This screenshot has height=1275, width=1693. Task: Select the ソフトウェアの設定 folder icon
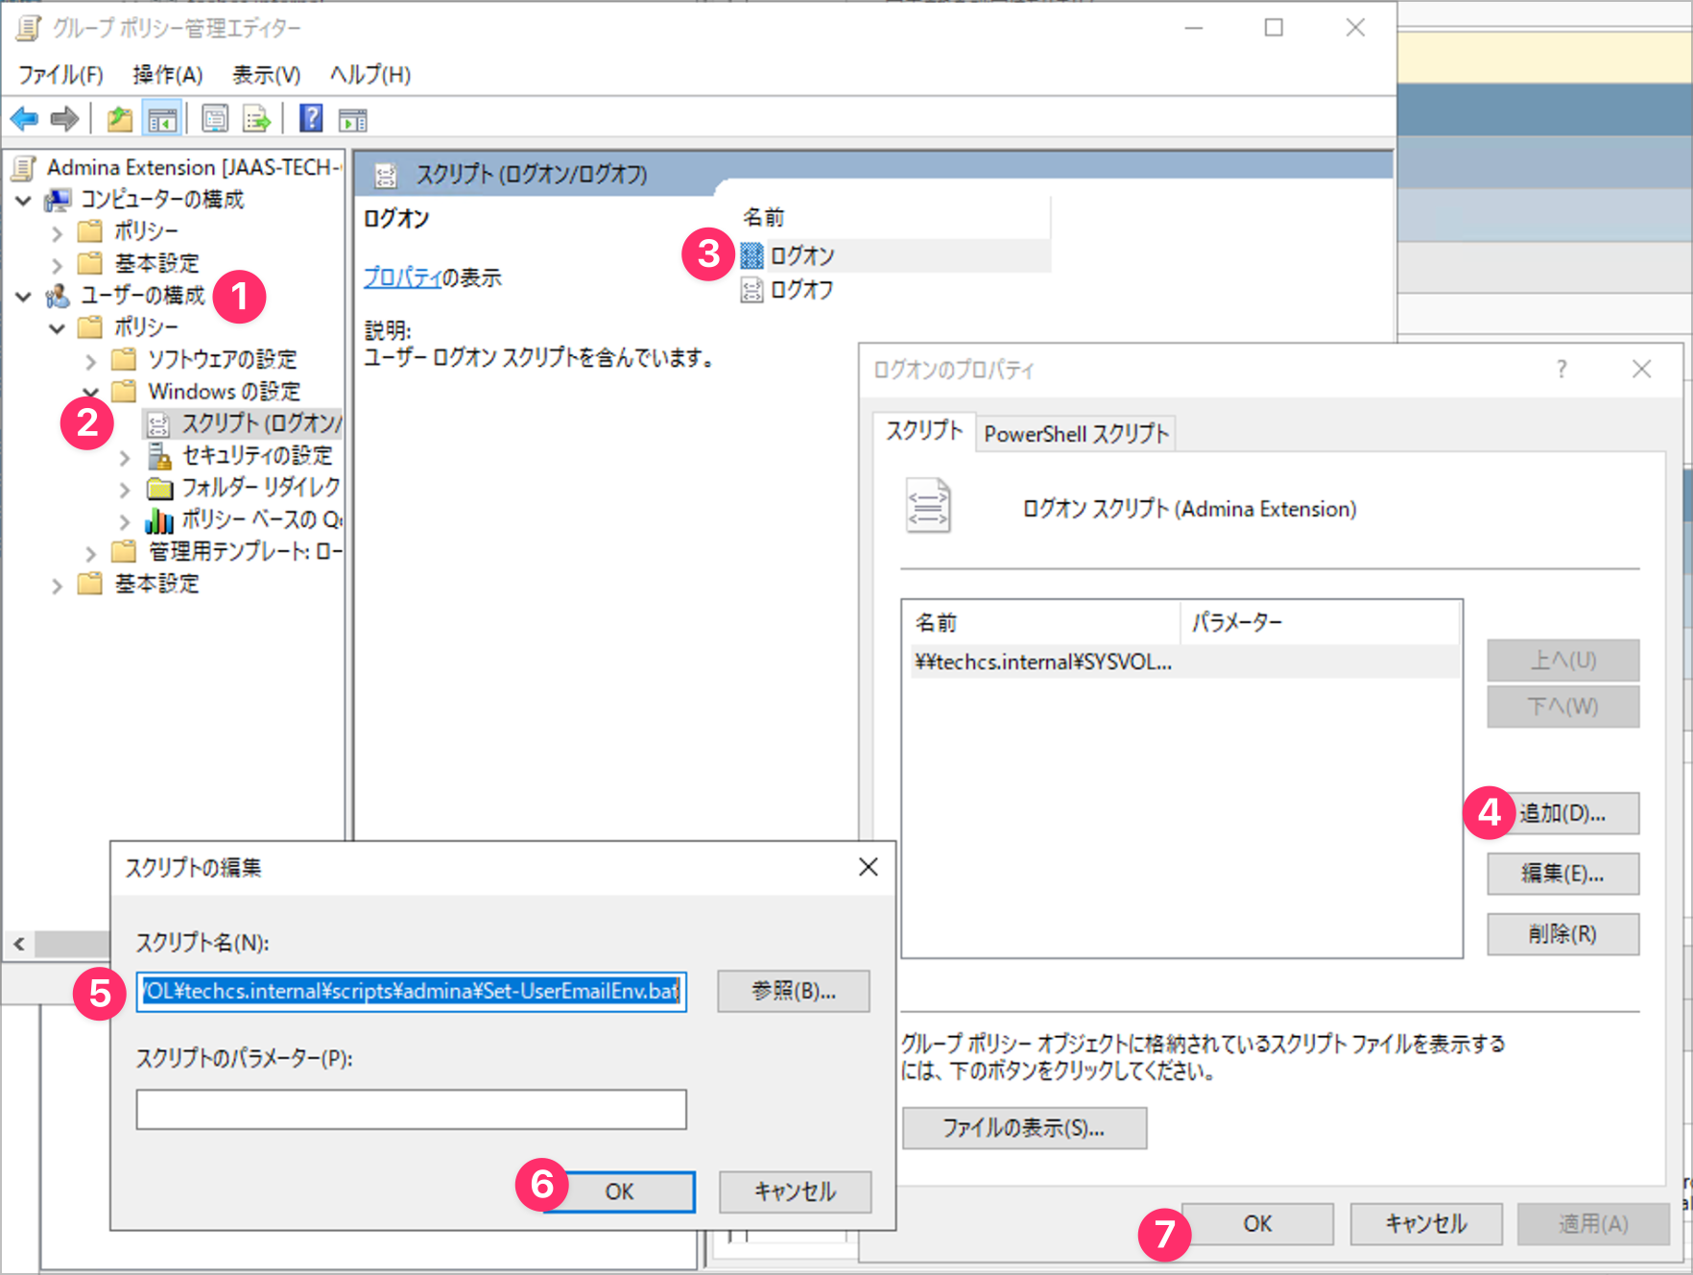click(124, 359)
